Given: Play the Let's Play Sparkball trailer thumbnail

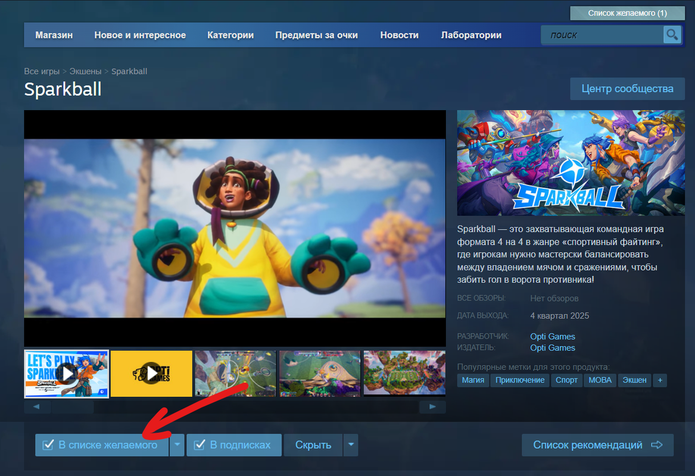Looking at the screenshot, I should (67, 374).
